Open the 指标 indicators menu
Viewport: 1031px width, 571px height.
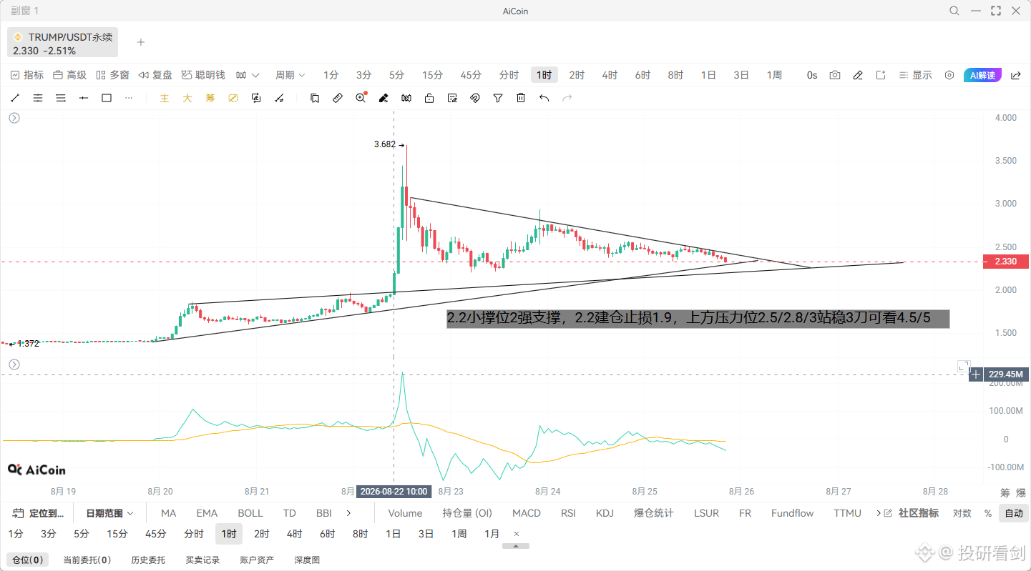coord(27,75)
